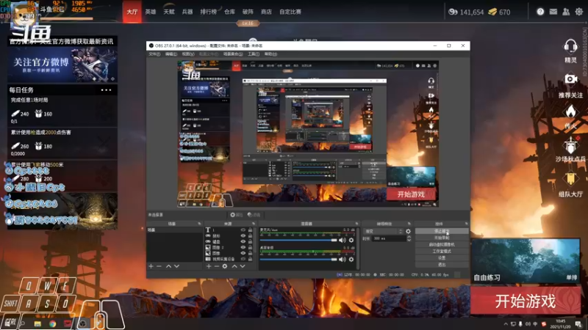Pop out the 场景 dock panel
This screenshot has height=330, width=588.
pos(199,224)
